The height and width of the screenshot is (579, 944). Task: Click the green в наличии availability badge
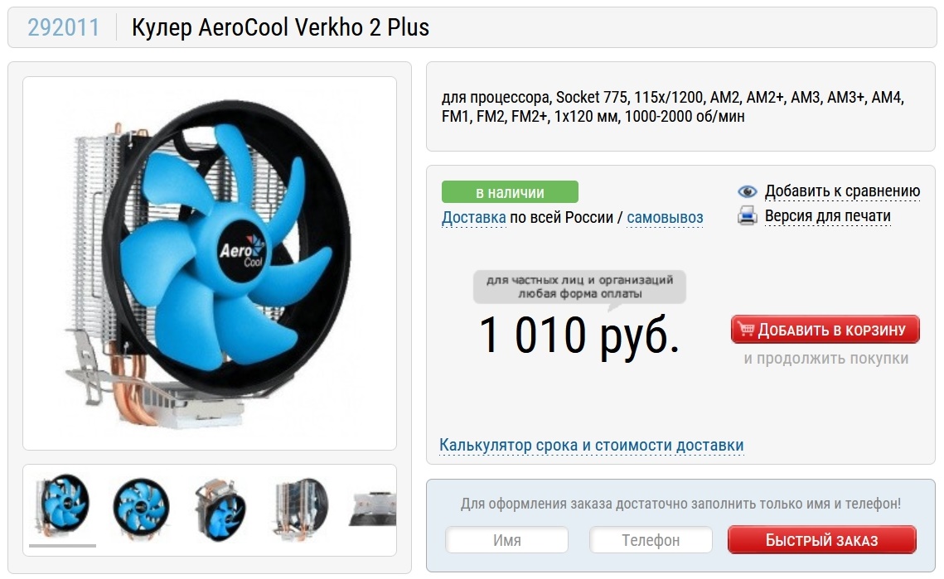510,192
